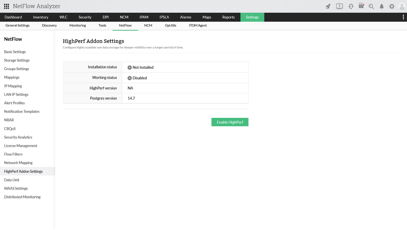Click the Postgres version value 14.7
The width and height of the screenshot is (407, 230).
pyautogui.click(x=131, y=98)
